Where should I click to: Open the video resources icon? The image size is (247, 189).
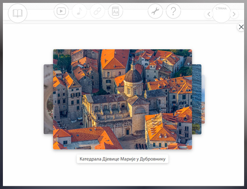point(61,11)
